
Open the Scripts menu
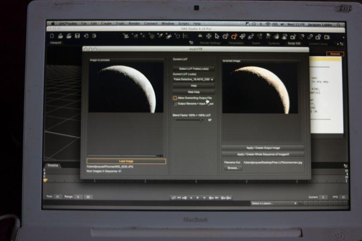[x=184, y=24]
